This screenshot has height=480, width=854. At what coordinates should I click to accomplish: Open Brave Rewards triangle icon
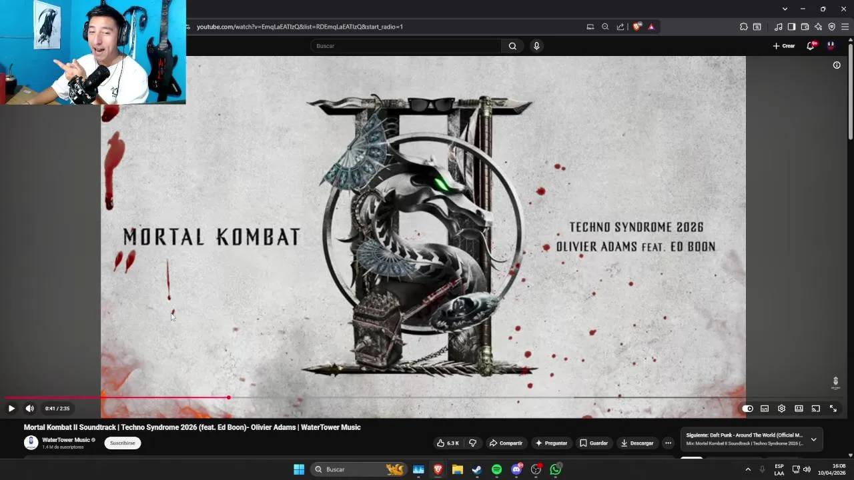[x=651, y=27]
